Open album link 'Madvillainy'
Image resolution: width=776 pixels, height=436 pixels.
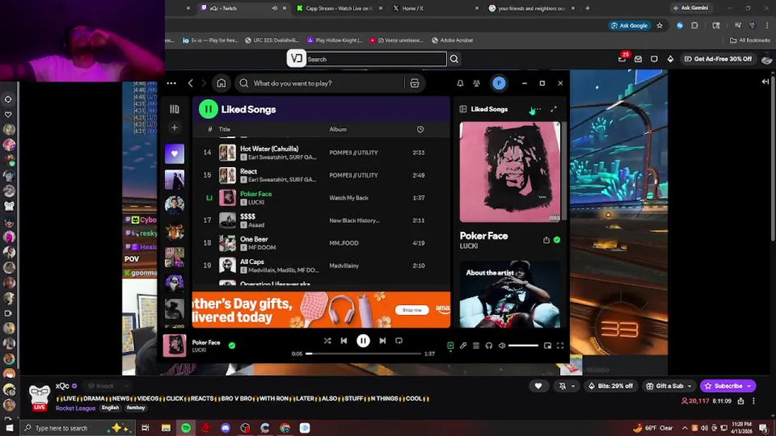(x=344, y=266)
